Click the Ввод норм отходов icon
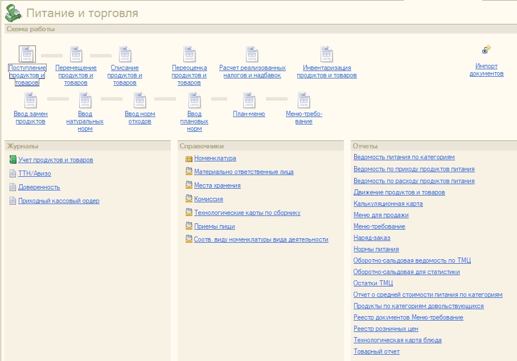 coord(139,101)
